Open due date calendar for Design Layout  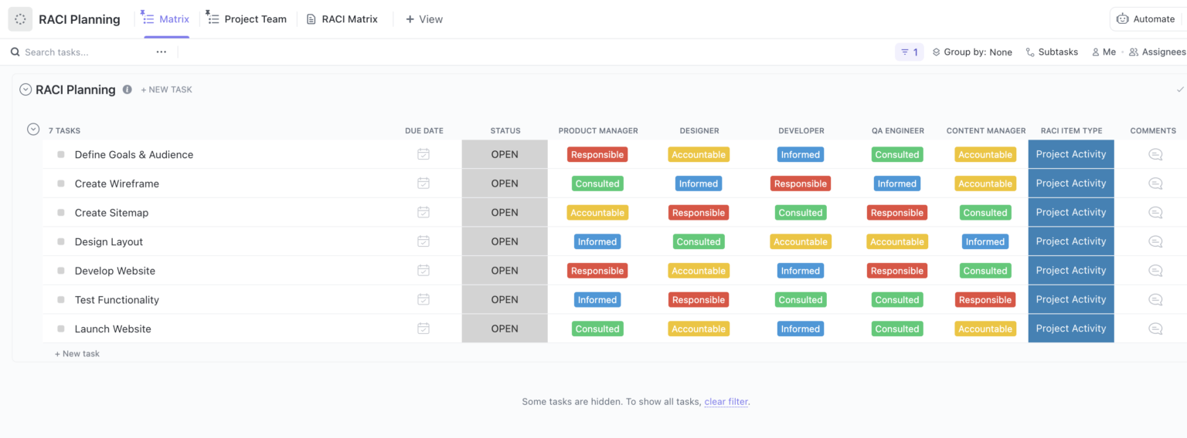coord(423,241)
